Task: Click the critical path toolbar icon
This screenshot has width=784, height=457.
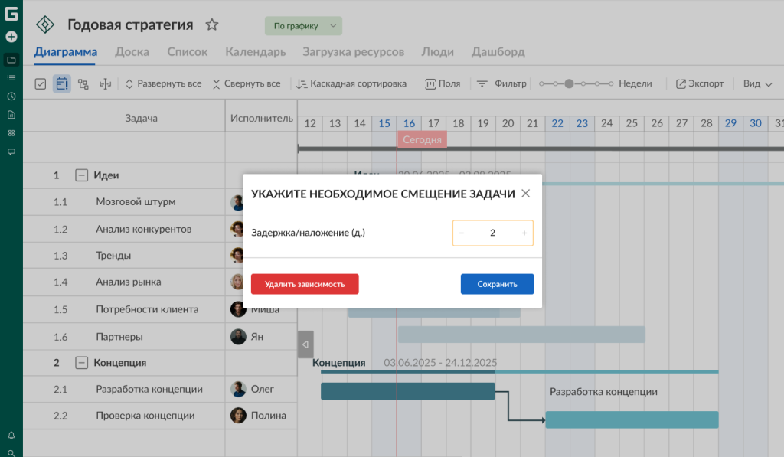Action: coord(83,84)
